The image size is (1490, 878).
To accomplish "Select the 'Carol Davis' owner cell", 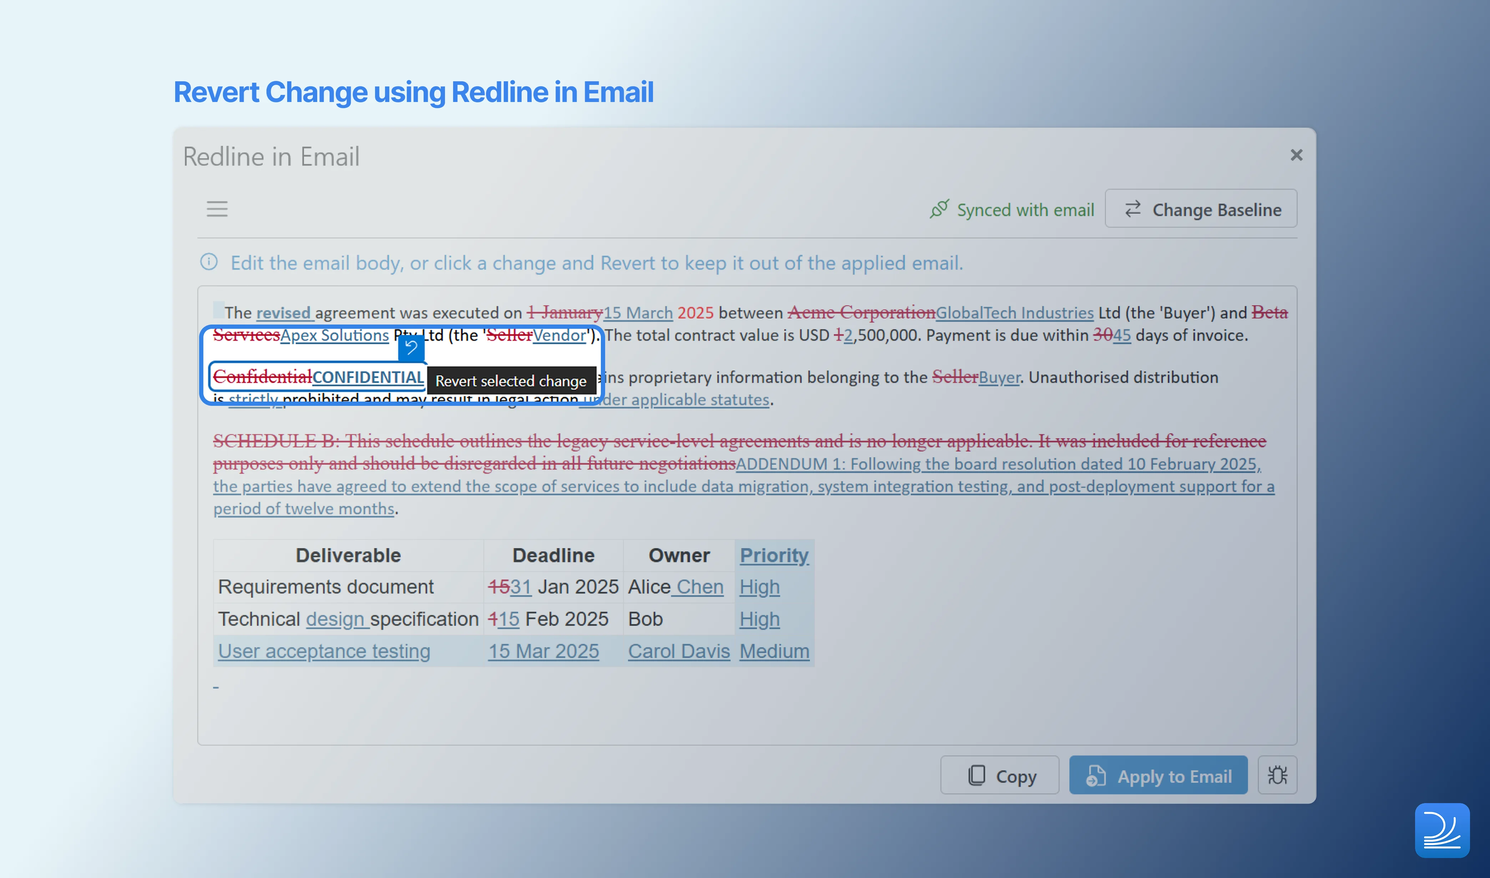I will [x=678, y=651].
